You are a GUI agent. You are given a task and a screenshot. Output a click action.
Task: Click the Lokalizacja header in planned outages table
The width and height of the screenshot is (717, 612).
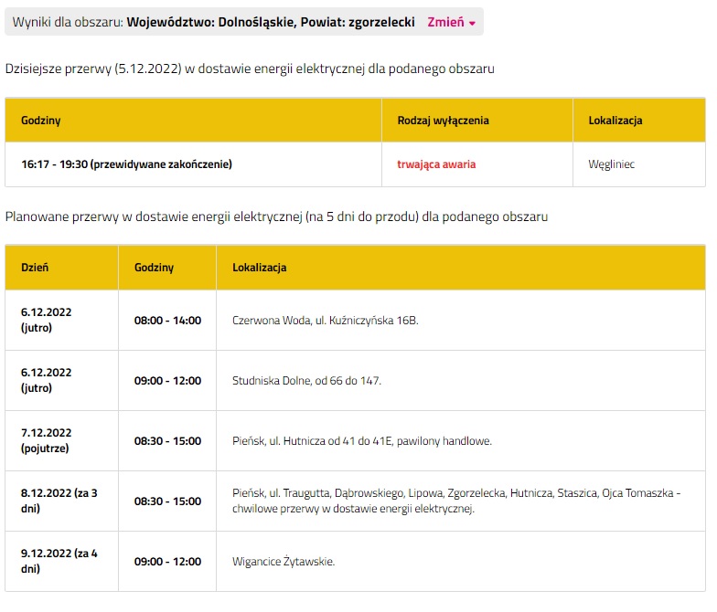[x=260, y=268]
